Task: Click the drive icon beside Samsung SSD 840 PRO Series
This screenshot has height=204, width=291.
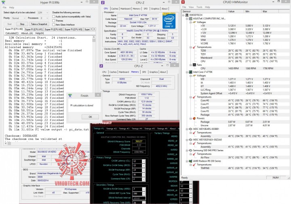Action: (x=191, y=150)
